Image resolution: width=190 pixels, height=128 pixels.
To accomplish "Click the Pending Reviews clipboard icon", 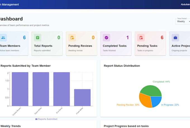I will (x=72, y=38).
